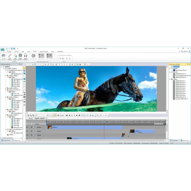Pin the Resources window panel

tap(188, 64)
